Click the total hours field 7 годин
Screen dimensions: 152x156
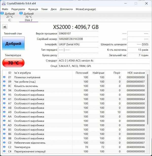pyautogui.click(x=139, y=55)
